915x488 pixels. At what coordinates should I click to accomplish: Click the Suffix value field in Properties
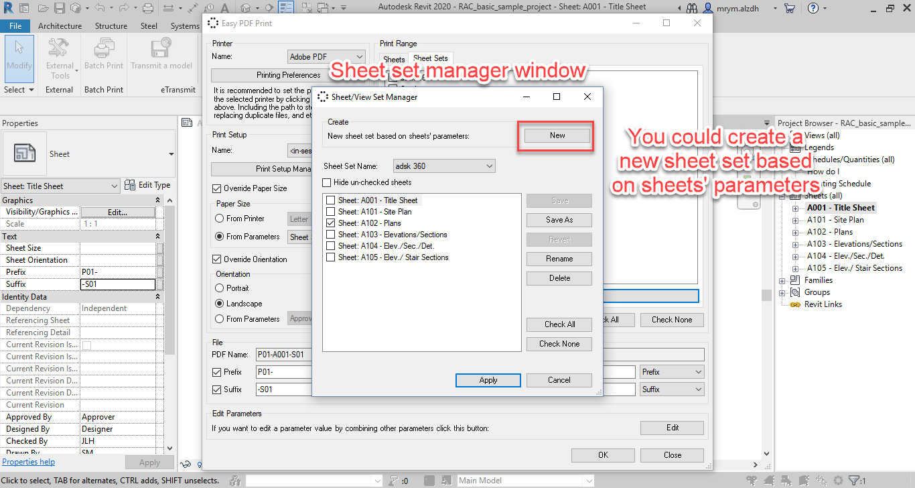pyautogui.click(x=118, y=284)
